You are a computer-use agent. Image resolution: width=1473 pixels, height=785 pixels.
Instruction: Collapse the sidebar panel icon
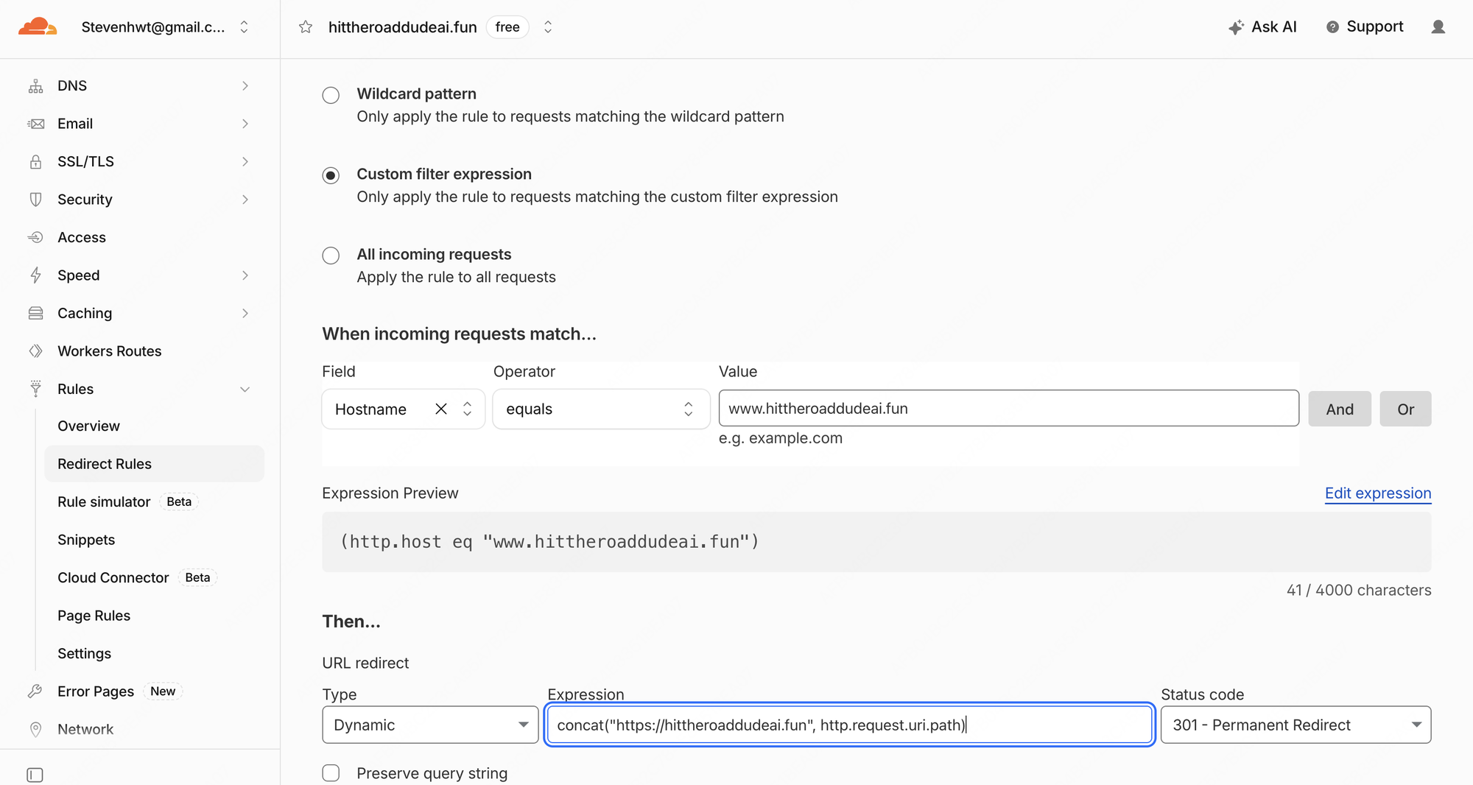35,775
